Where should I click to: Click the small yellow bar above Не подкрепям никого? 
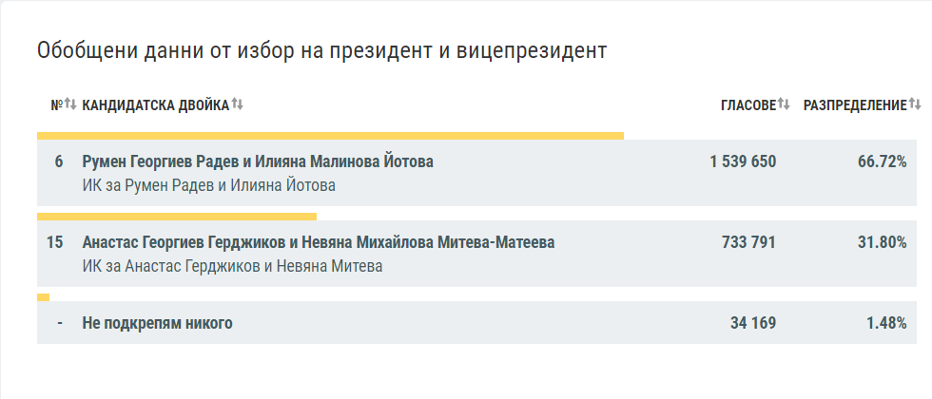(x=43, y=297)
